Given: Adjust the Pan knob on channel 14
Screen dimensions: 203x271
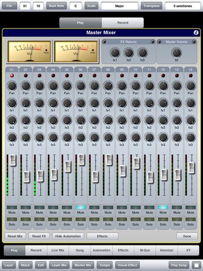Looking at the screenshot, I should [x=191, y=85].
